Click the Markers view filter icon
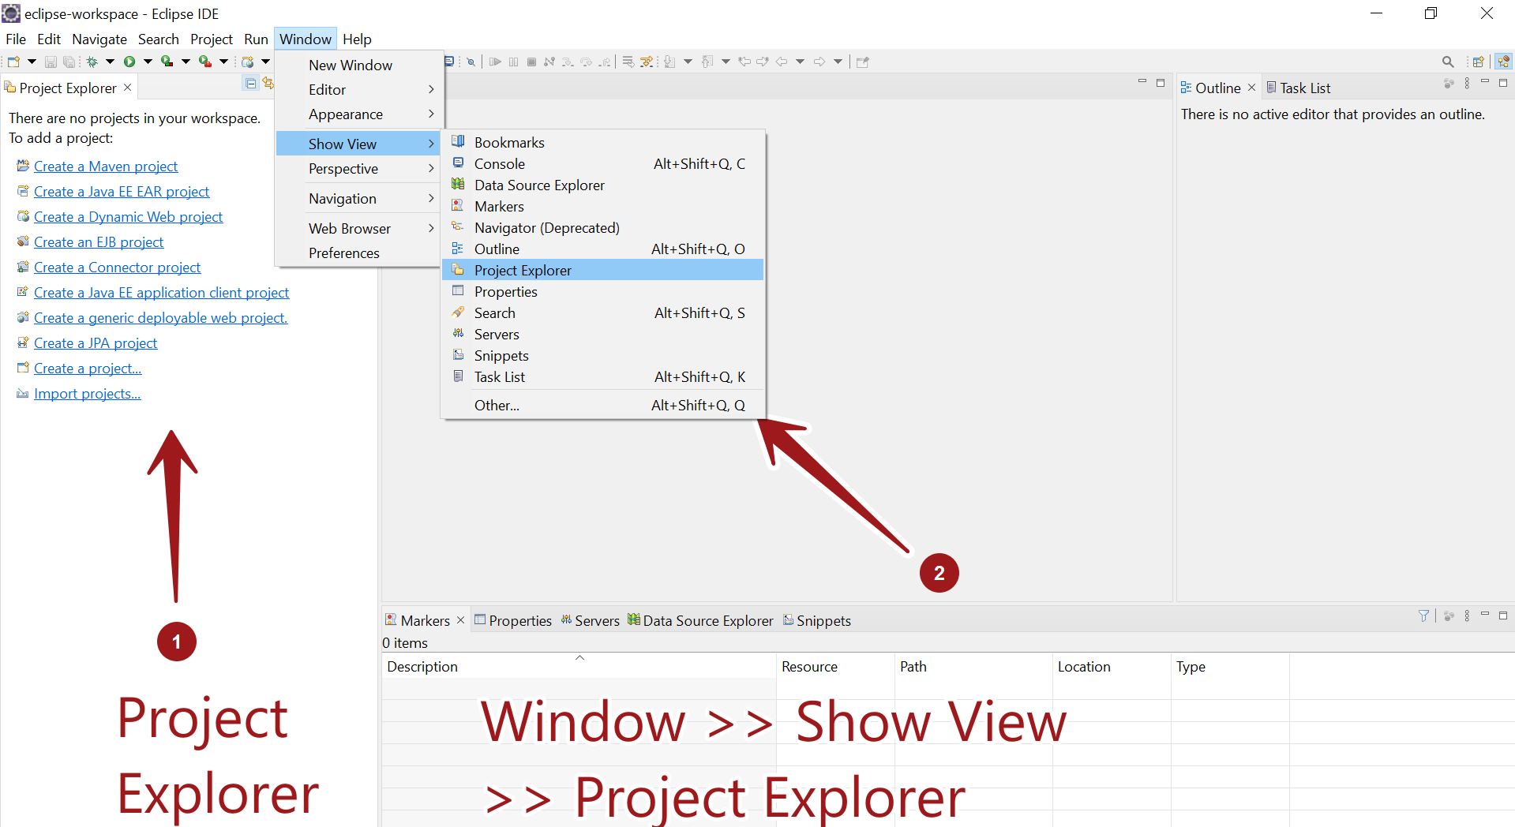 pyautogui.click(x=1423, y=616)
